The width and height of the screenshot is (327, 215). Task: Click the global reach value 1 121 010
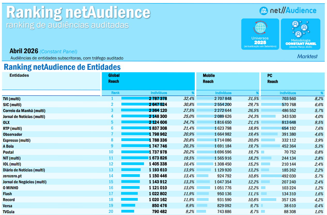[158, 188]
